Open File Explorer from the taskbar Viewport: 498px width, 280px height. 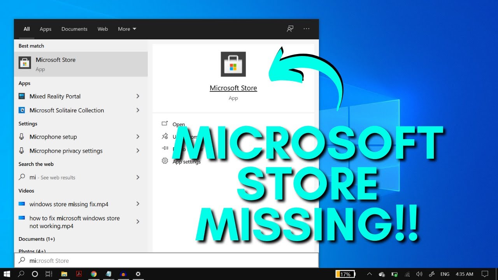64,274
